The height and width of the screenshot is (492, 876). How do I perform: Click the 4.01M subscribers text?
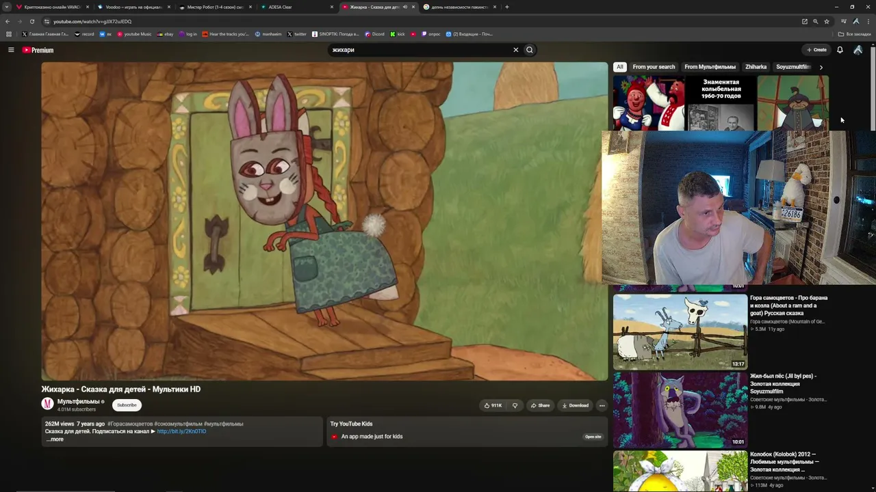pos(77,409)
